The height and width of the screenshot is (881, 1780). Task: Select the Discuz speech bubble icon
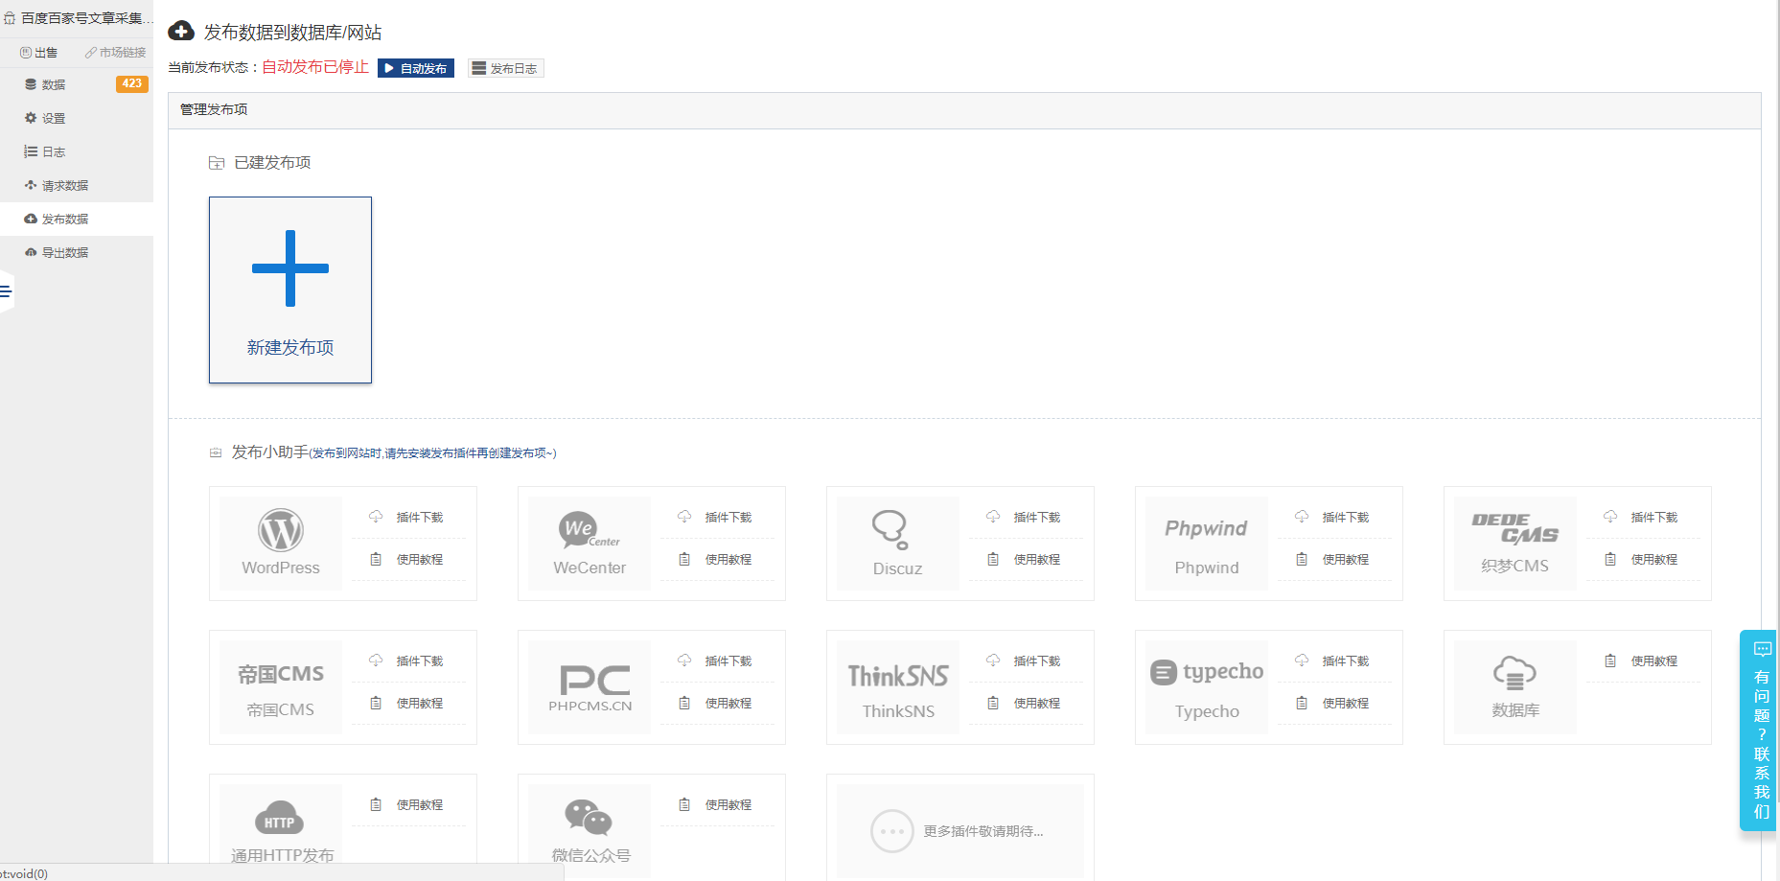890,528
